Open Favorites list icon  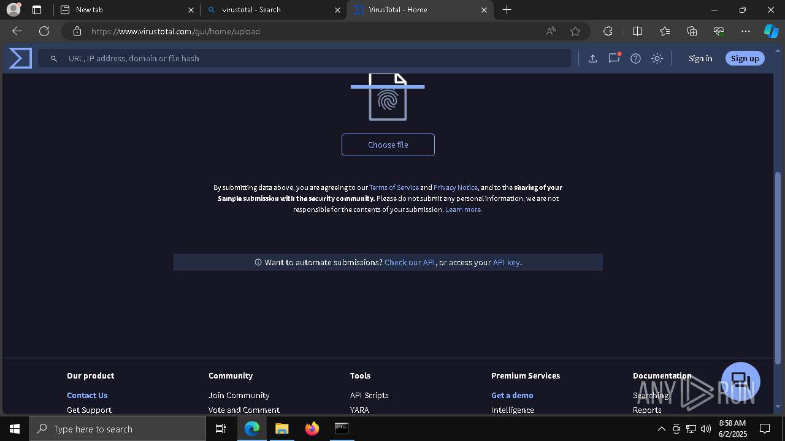665,31
